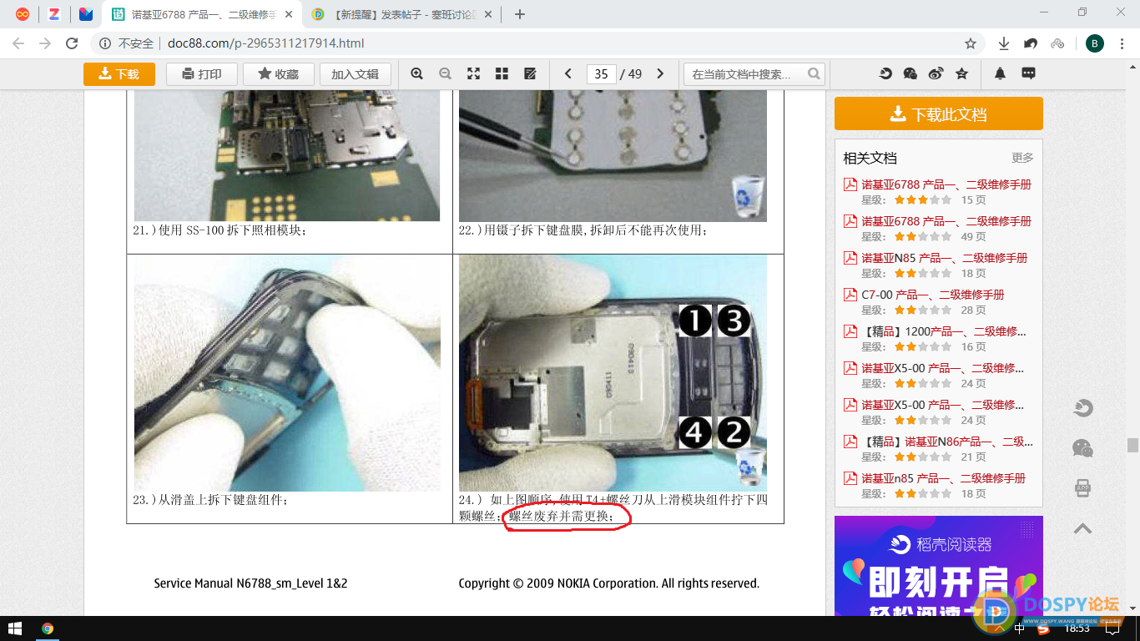Click the 稻壳阅读器 advertisement banner
The image size is (1140, 641).
pos(939,566)
